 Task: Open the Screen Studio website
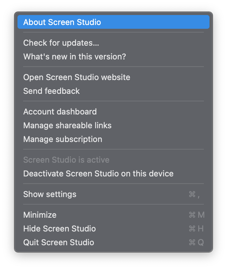coord(77,77)
